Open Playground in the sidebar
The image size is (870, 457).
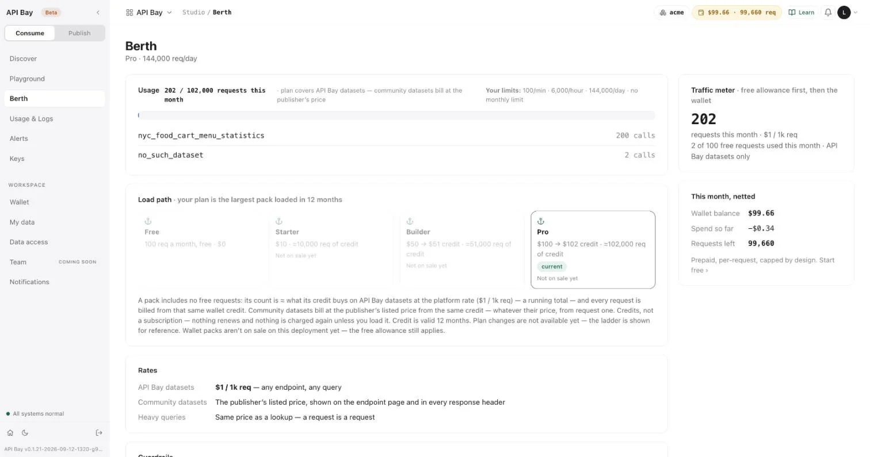tap(55, 79)
